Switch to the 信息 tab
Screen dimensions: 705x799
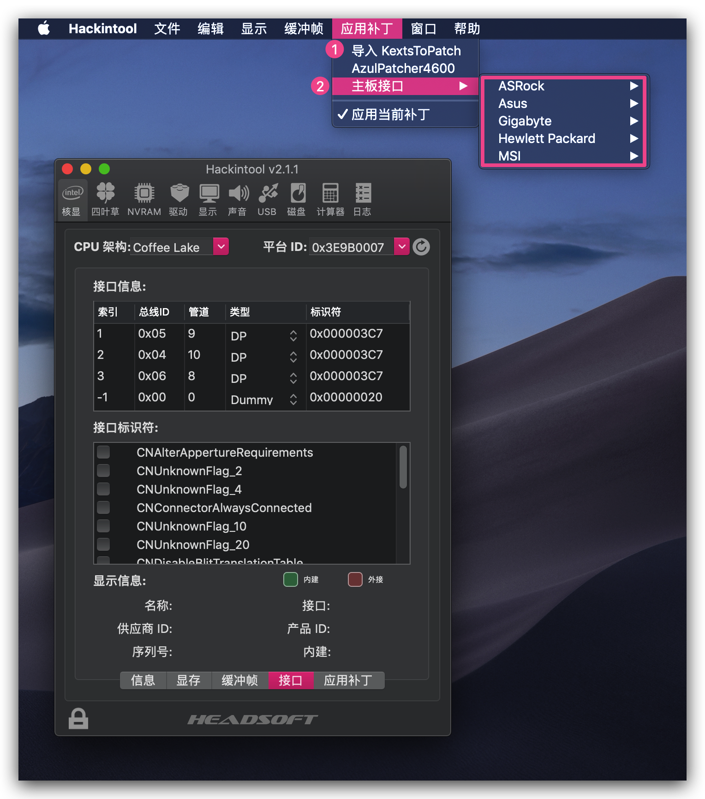143,680
